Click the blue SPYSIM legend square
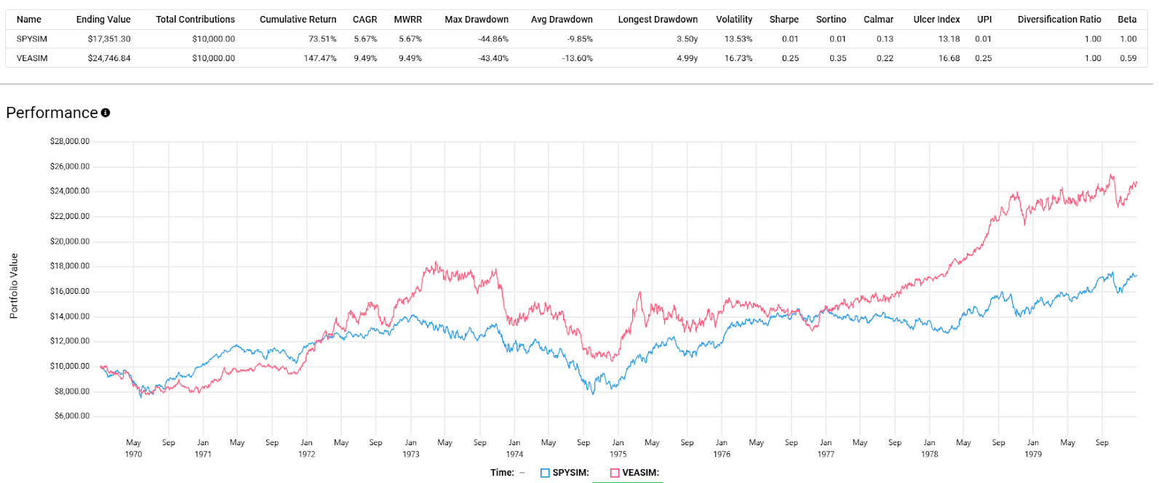The width and height of the screenshot is (1164, 483). click(545, 473)
